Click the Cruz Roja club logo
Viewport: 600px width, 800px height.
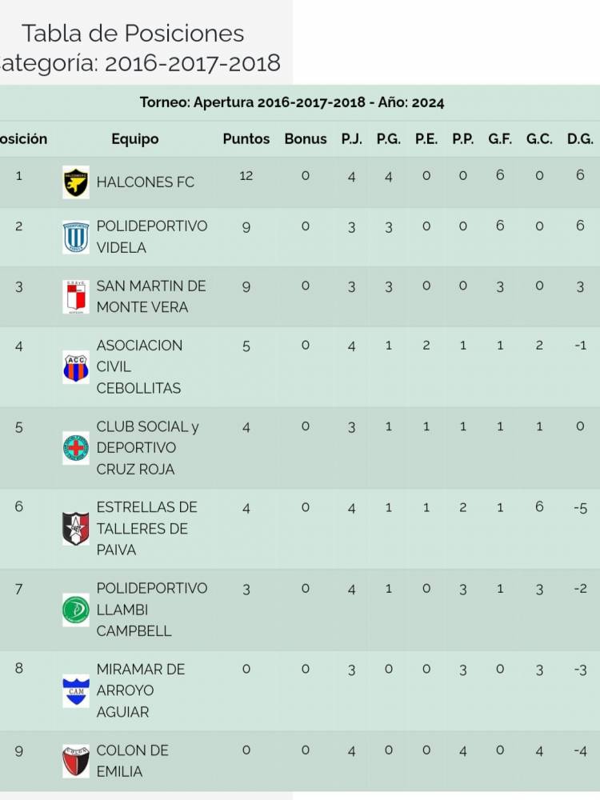[x=76, y=448]
